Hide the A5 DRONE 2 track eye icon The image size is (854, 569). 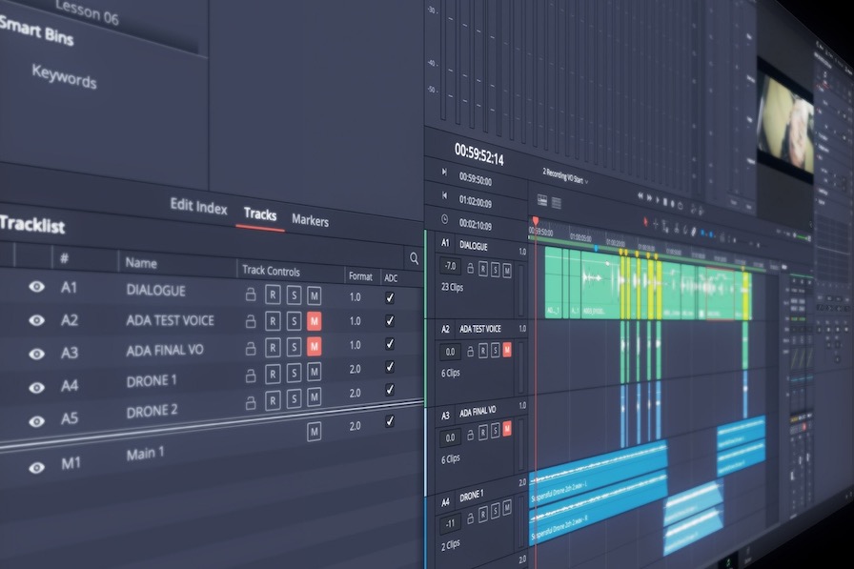36,421
